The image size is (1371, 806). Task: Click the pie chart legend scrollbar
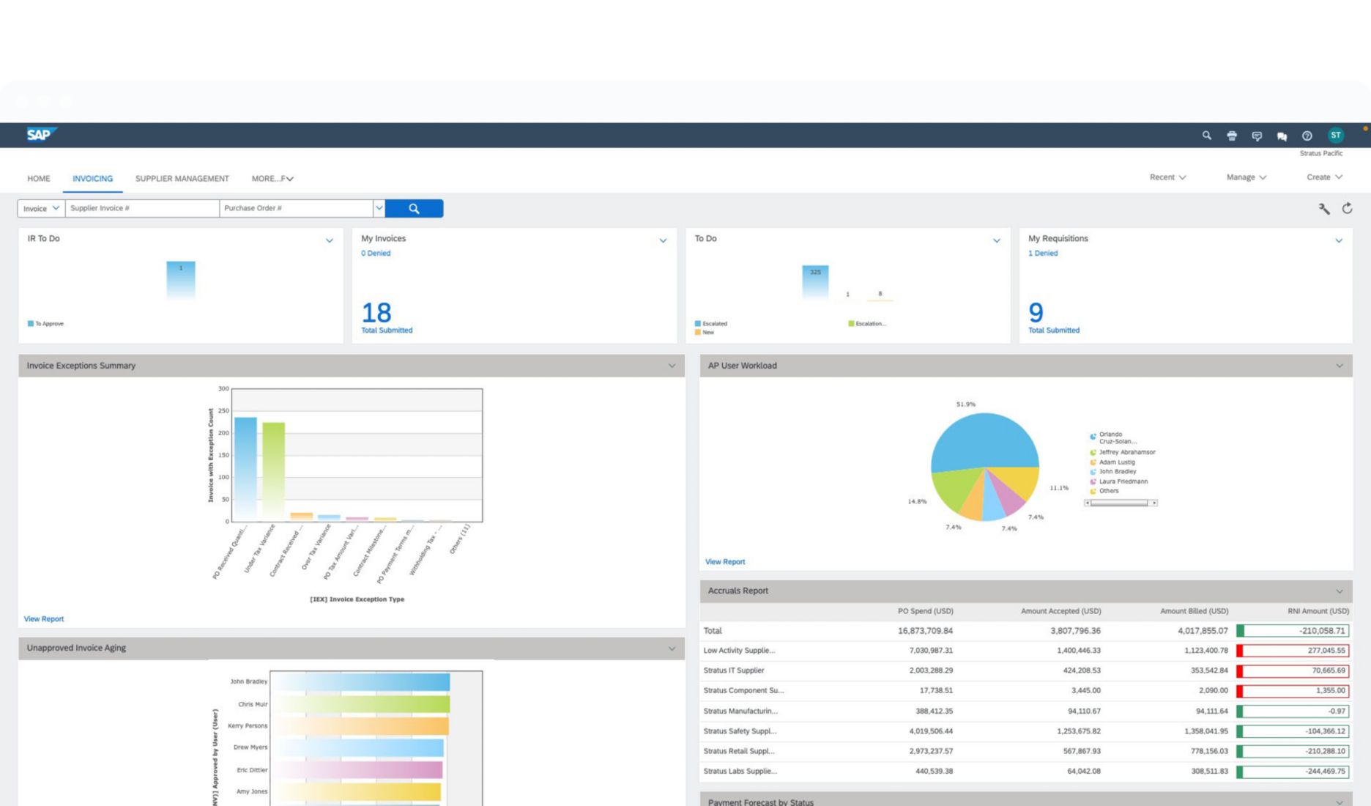click(1119, 503)
